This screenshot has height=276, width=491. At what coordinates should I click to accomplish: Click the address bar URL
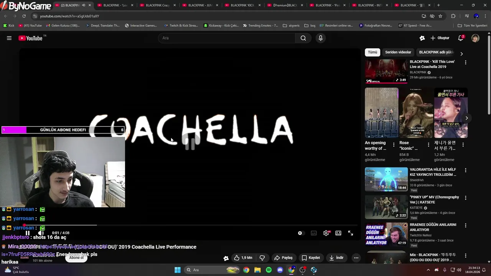pos(69,16)
